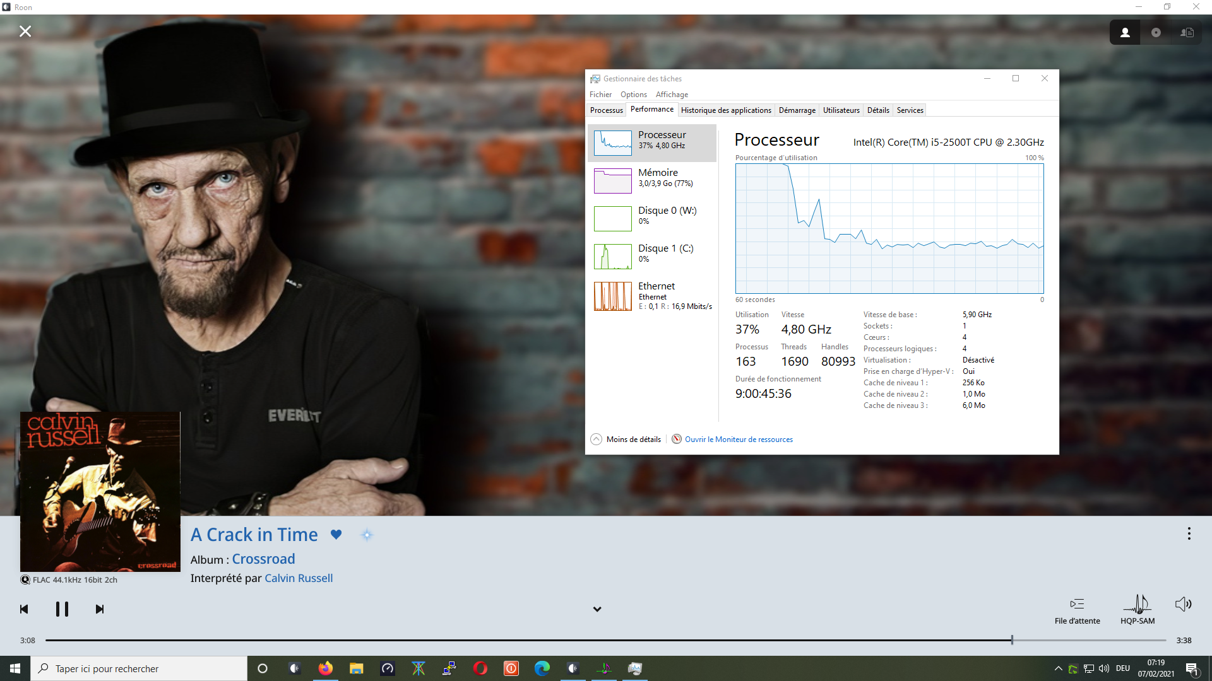Toggle favorite heart for A Crack in Time

pyautogui.click(x=336, y=535)
